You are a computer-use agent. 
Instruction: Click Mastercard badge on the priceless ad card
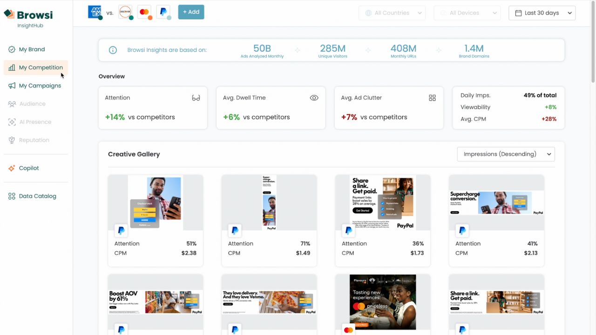click(x=348, y=329)
